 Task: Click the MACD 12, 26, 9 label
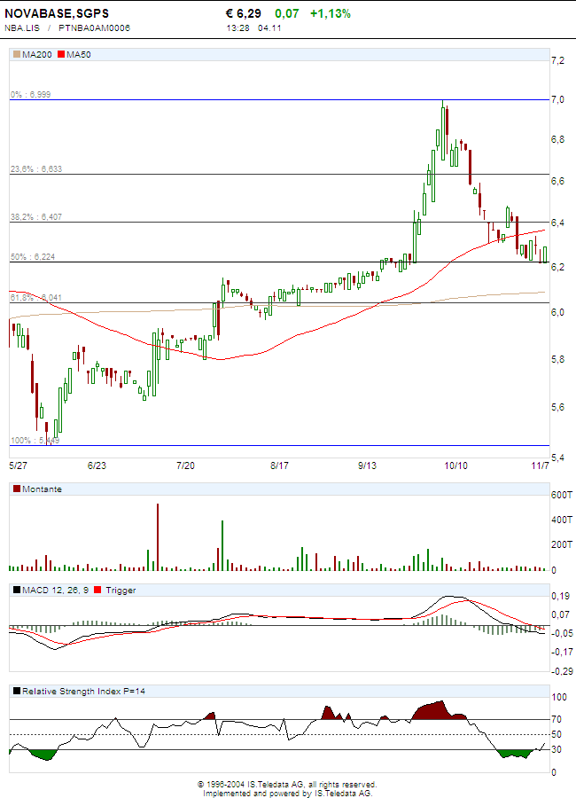(x=55, y=591)
